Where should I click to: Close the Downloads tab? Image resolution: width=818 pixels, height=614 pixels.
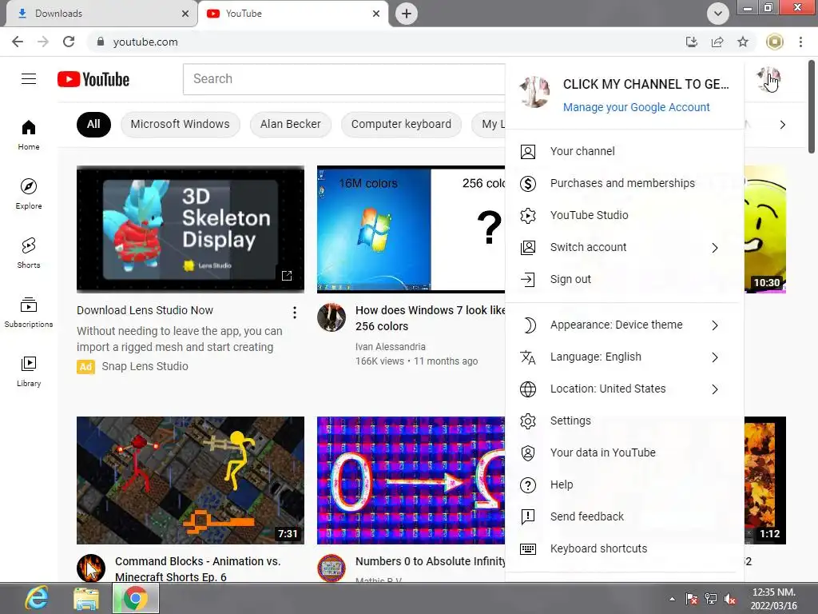click(x=185, y=14)
